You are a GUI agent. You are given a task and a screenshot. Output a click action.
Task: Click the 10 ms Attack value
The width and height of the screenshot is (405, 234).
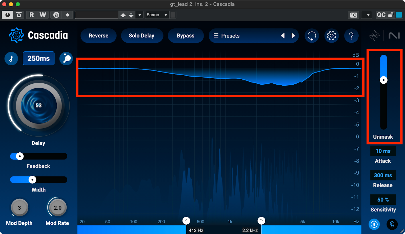click(x=383, y=151)
